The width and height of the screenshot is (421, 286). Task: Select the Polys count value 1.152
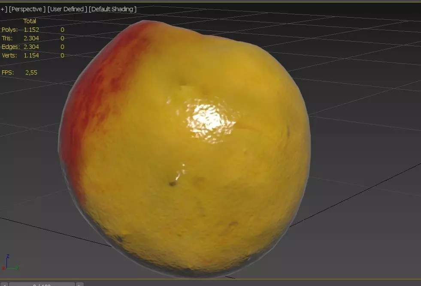pos(31,30)
